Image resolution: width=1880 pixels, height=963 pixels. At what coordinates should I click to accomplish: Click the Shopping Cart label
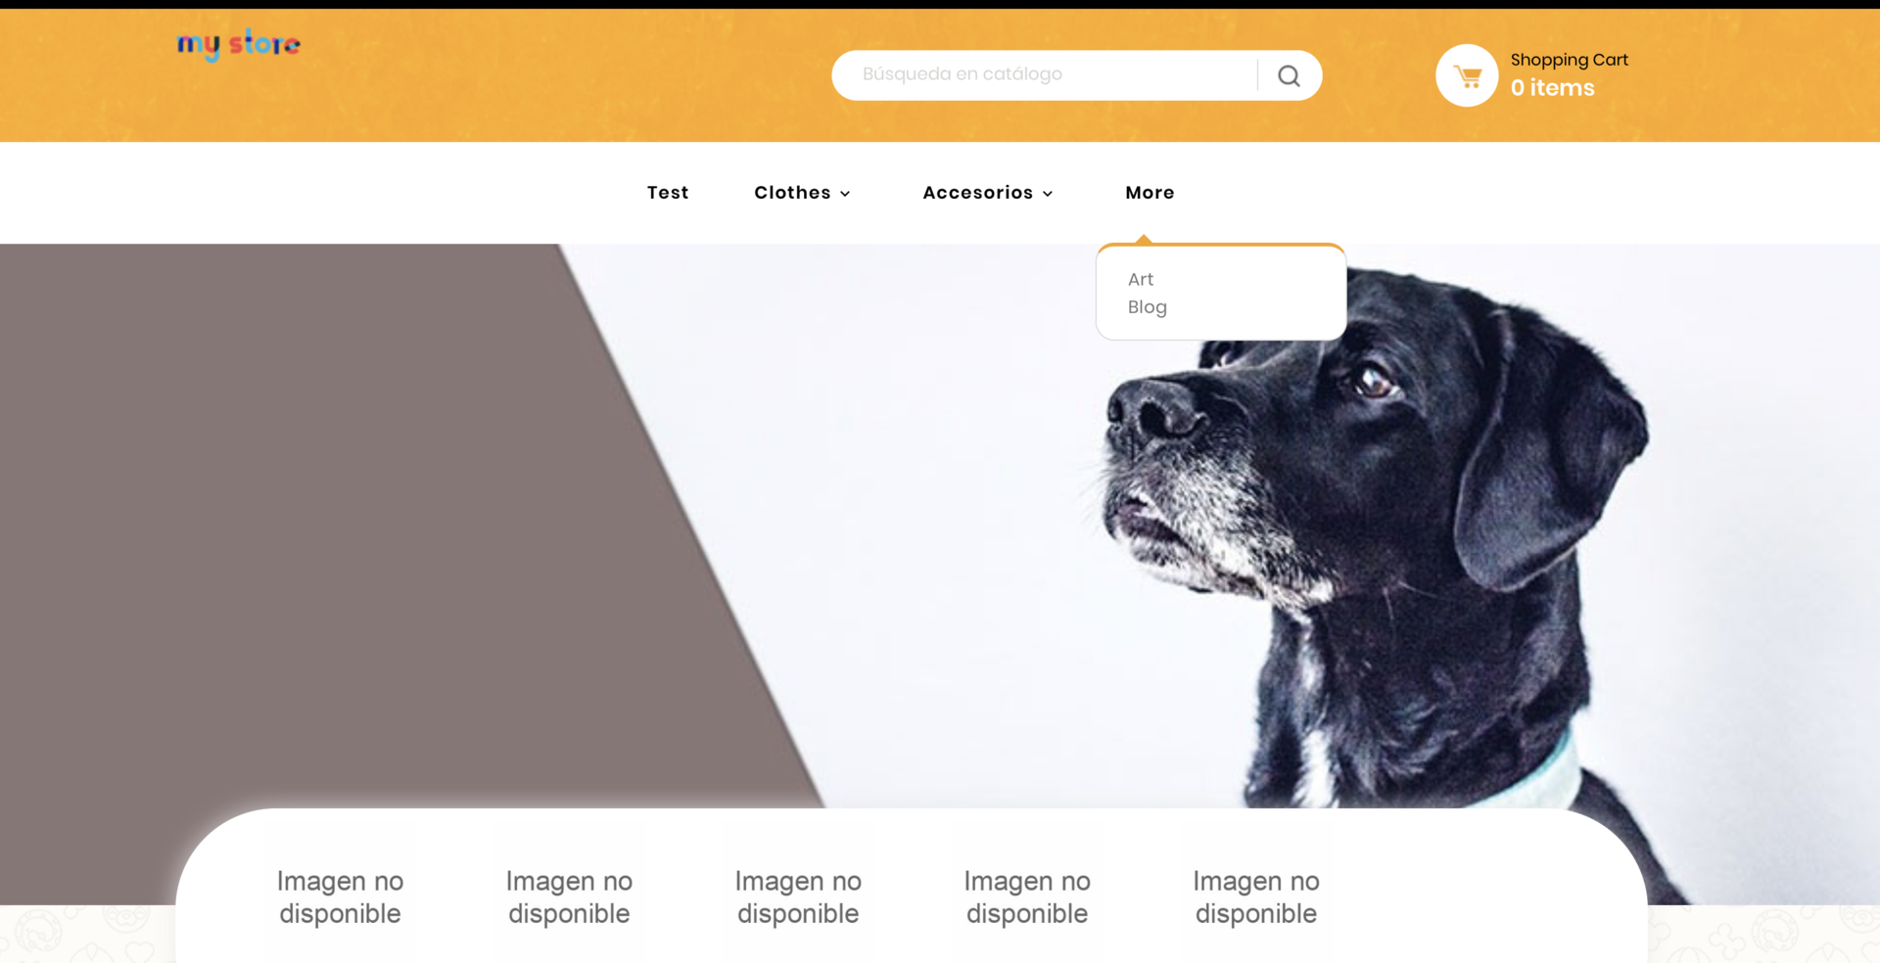pyautogui.click(x=1569, y=60)
